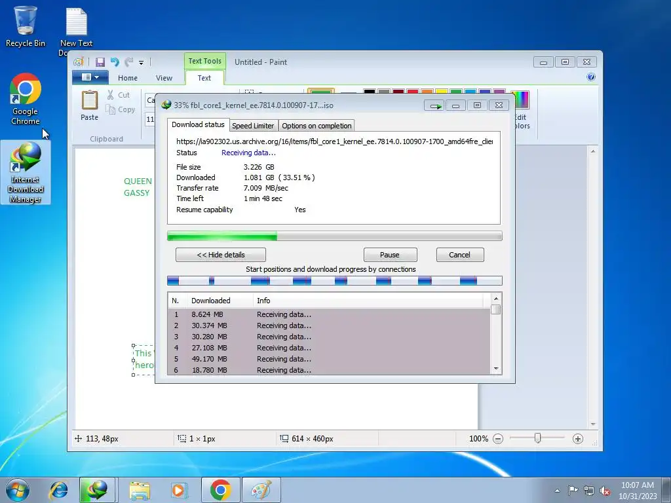Click the Hide details button

220,255
